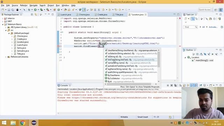Click Link with Editor in Package Explorer
224x126 pixels.
click(36, 15)
